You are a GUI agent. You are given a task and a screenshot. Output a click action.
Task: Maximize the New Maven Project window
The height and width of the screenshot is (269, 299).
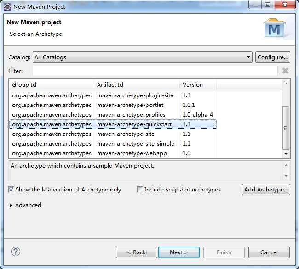(268, 5)
